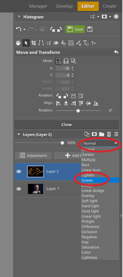This screenshot has width=123, height=277.
Task: Click the layer opacity slider handle
Action: tap(62, 143)
